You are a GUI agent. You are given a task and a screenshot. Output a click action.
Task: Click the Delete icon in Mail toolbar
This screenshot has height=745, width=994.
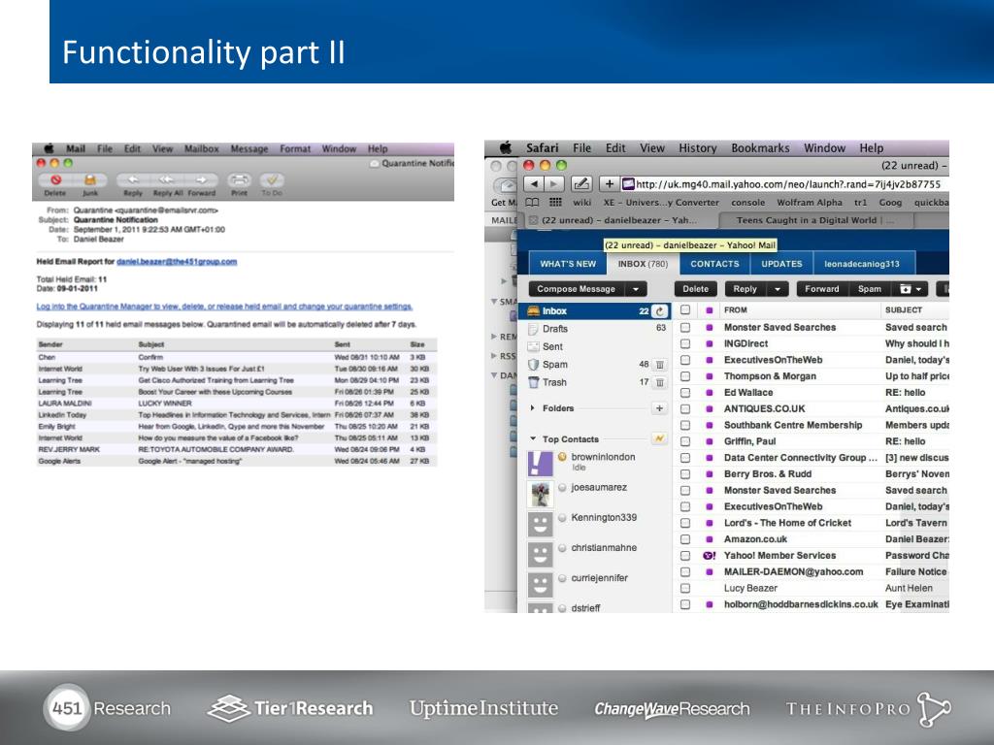pos(55,180)
